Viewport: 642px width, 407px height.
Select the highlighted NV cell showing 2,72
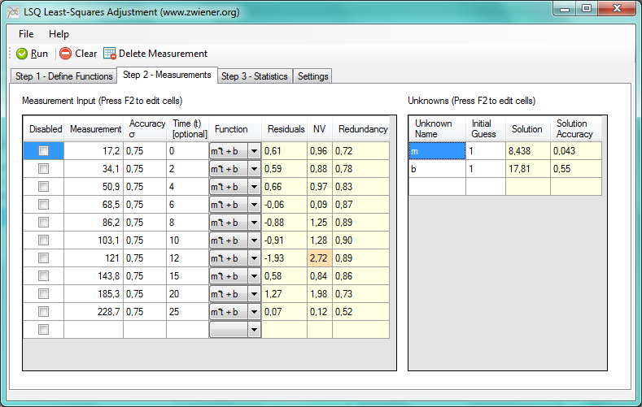click(x=319, y=258)
